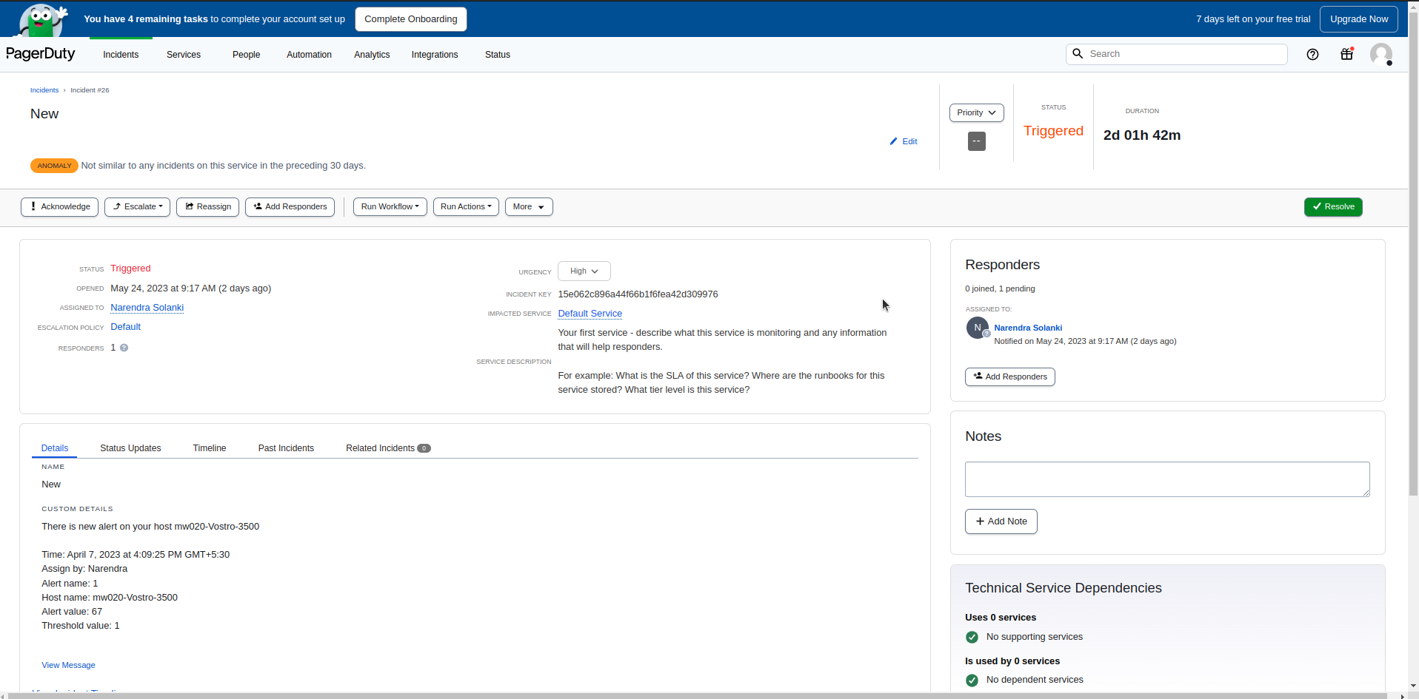1419x699 pixels.
Task: Open the Priority dropdown
Action: [x=977, y=113]
